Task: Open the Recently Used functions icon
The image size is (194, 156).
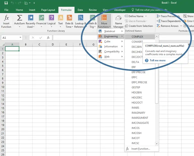Action: tap(31, 18)
